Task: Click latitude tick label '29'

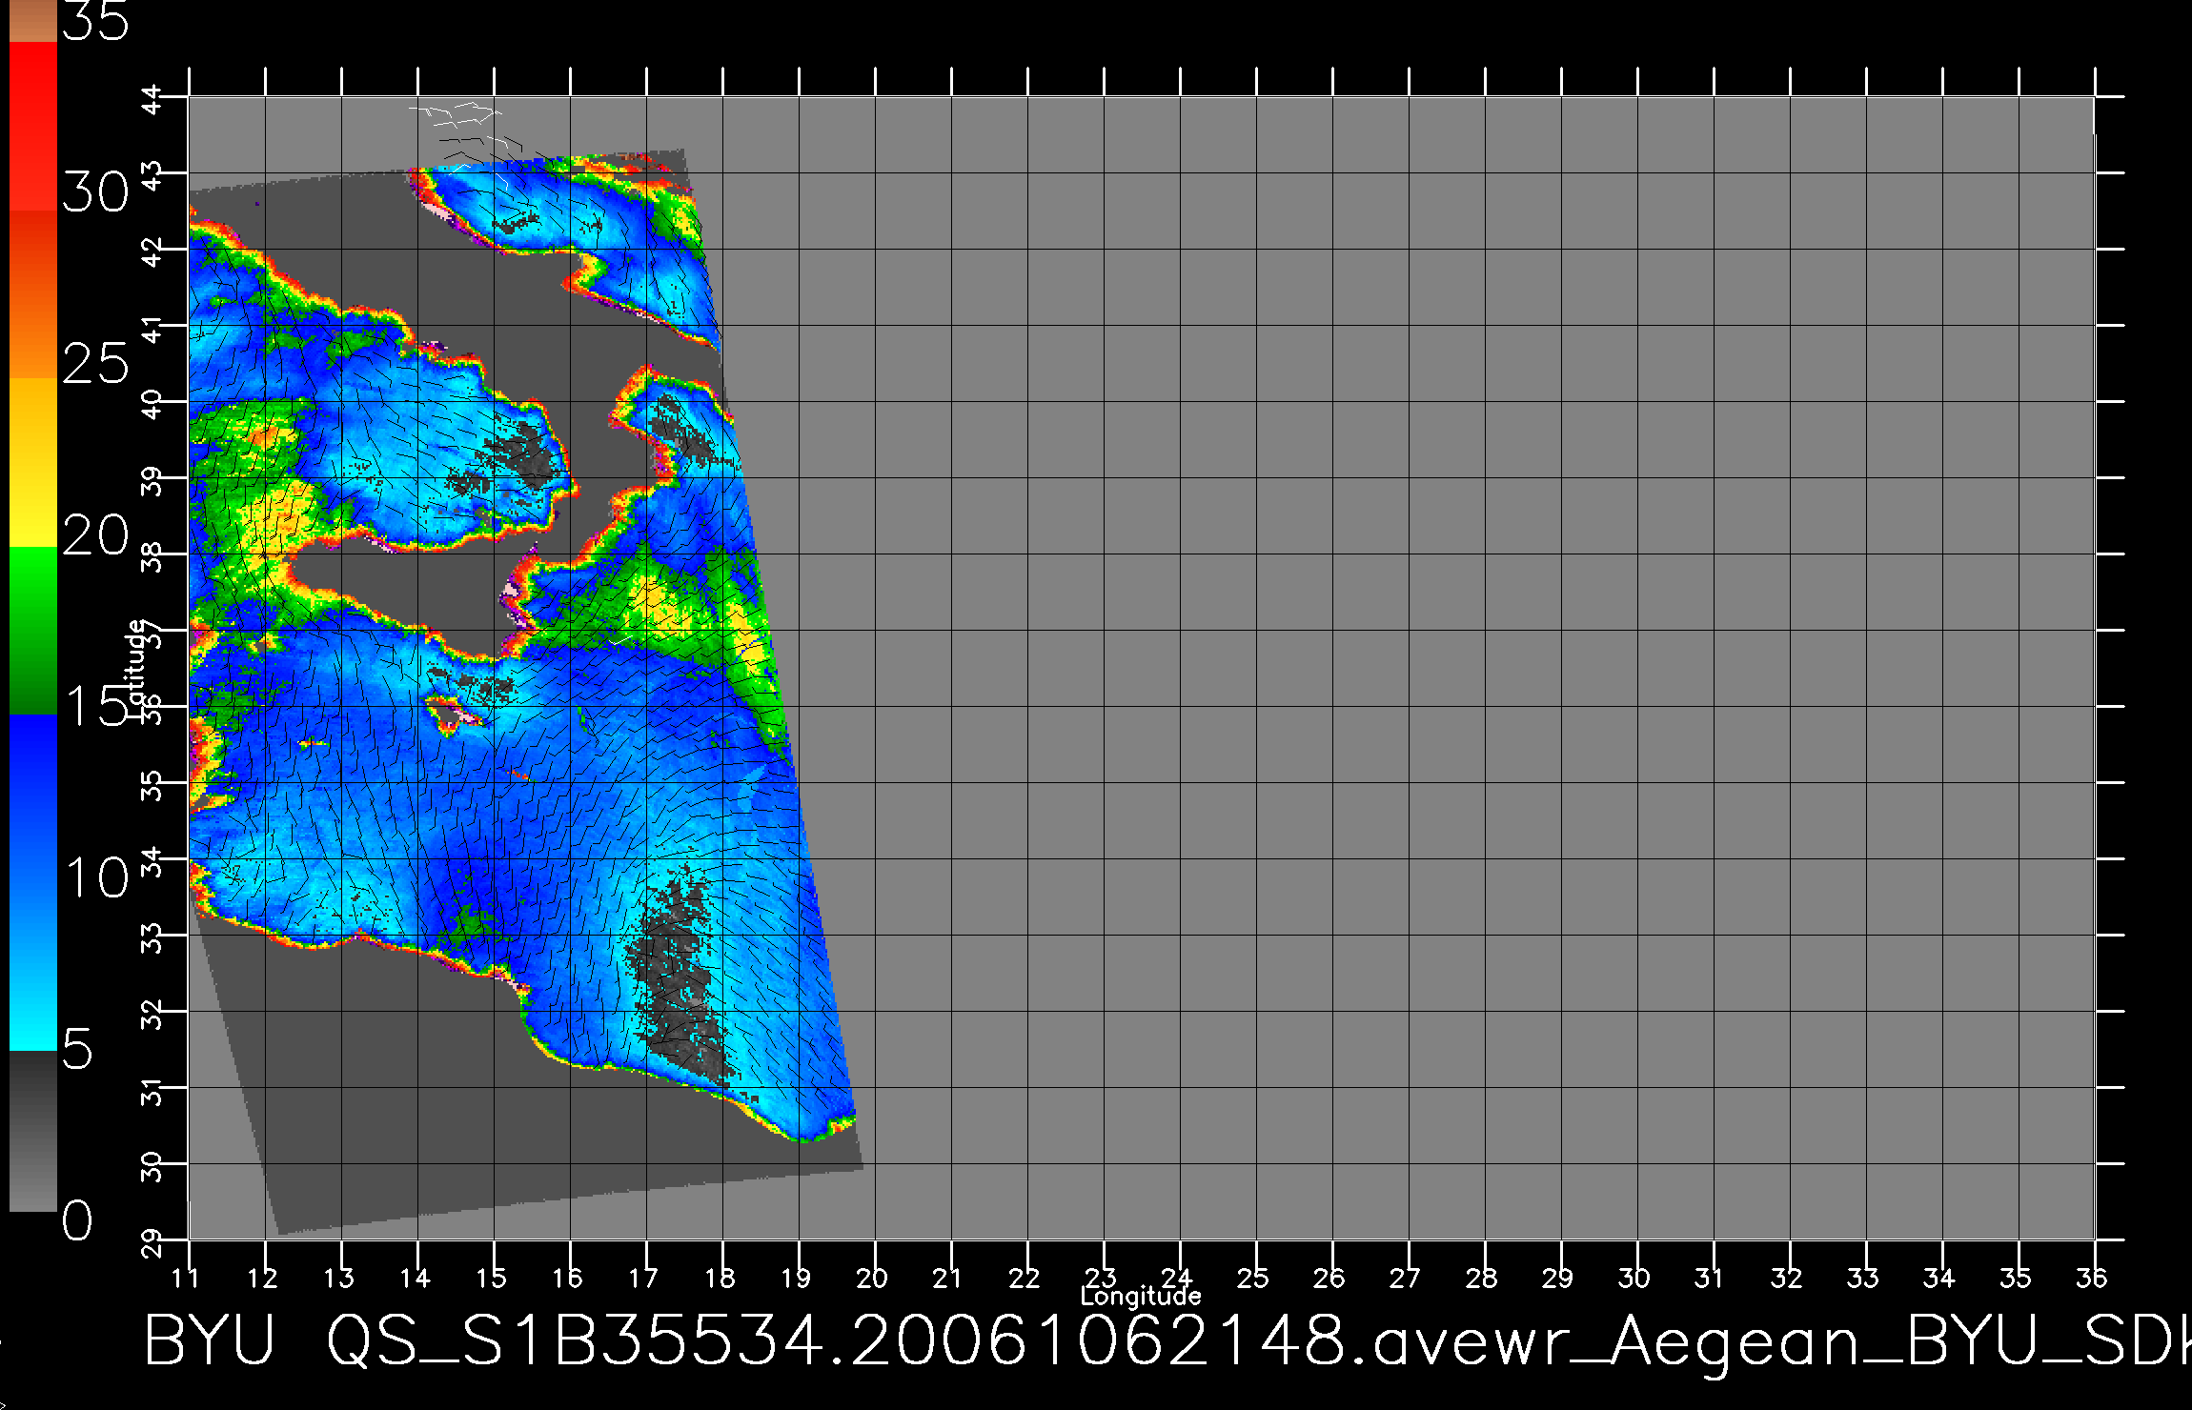Action: tap(152, 1244)
